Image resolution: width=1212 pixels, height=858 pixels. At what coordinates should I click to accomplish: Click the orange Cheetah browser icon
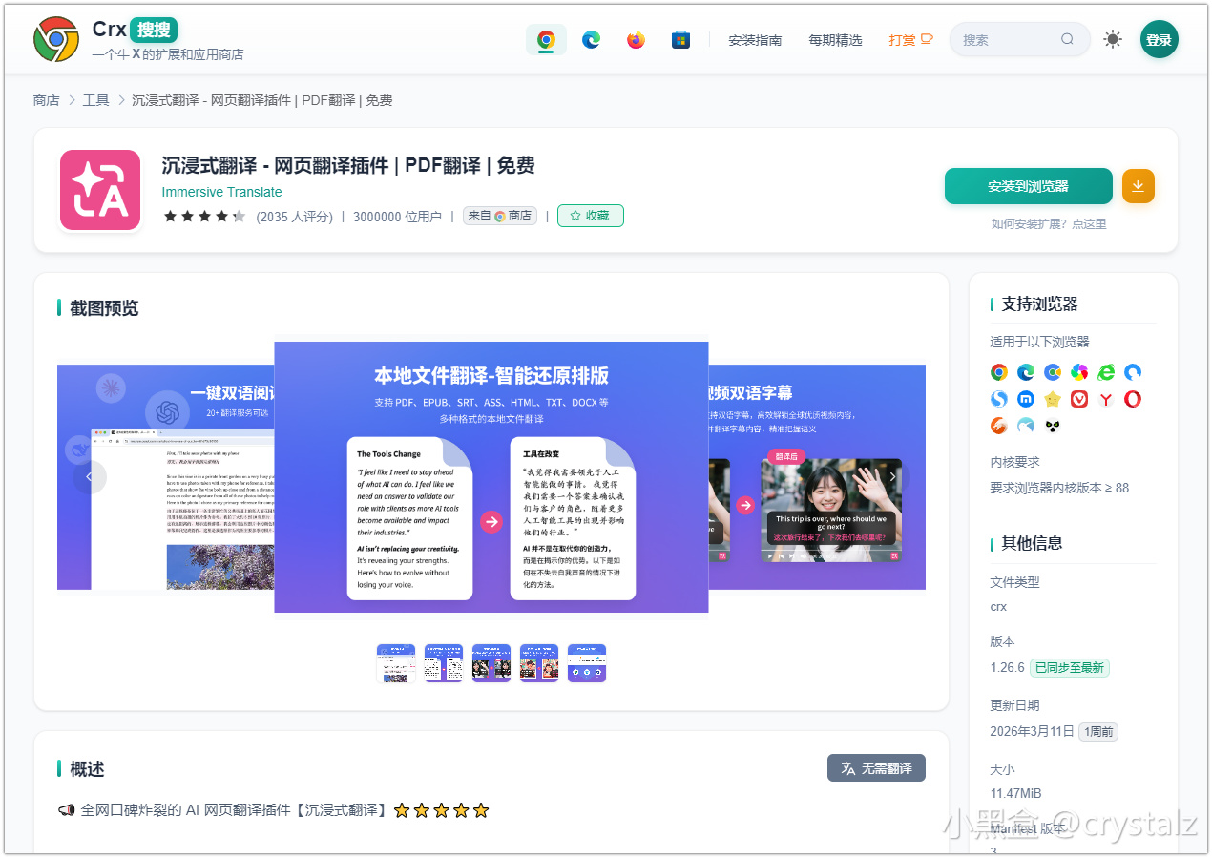(999, 426)
